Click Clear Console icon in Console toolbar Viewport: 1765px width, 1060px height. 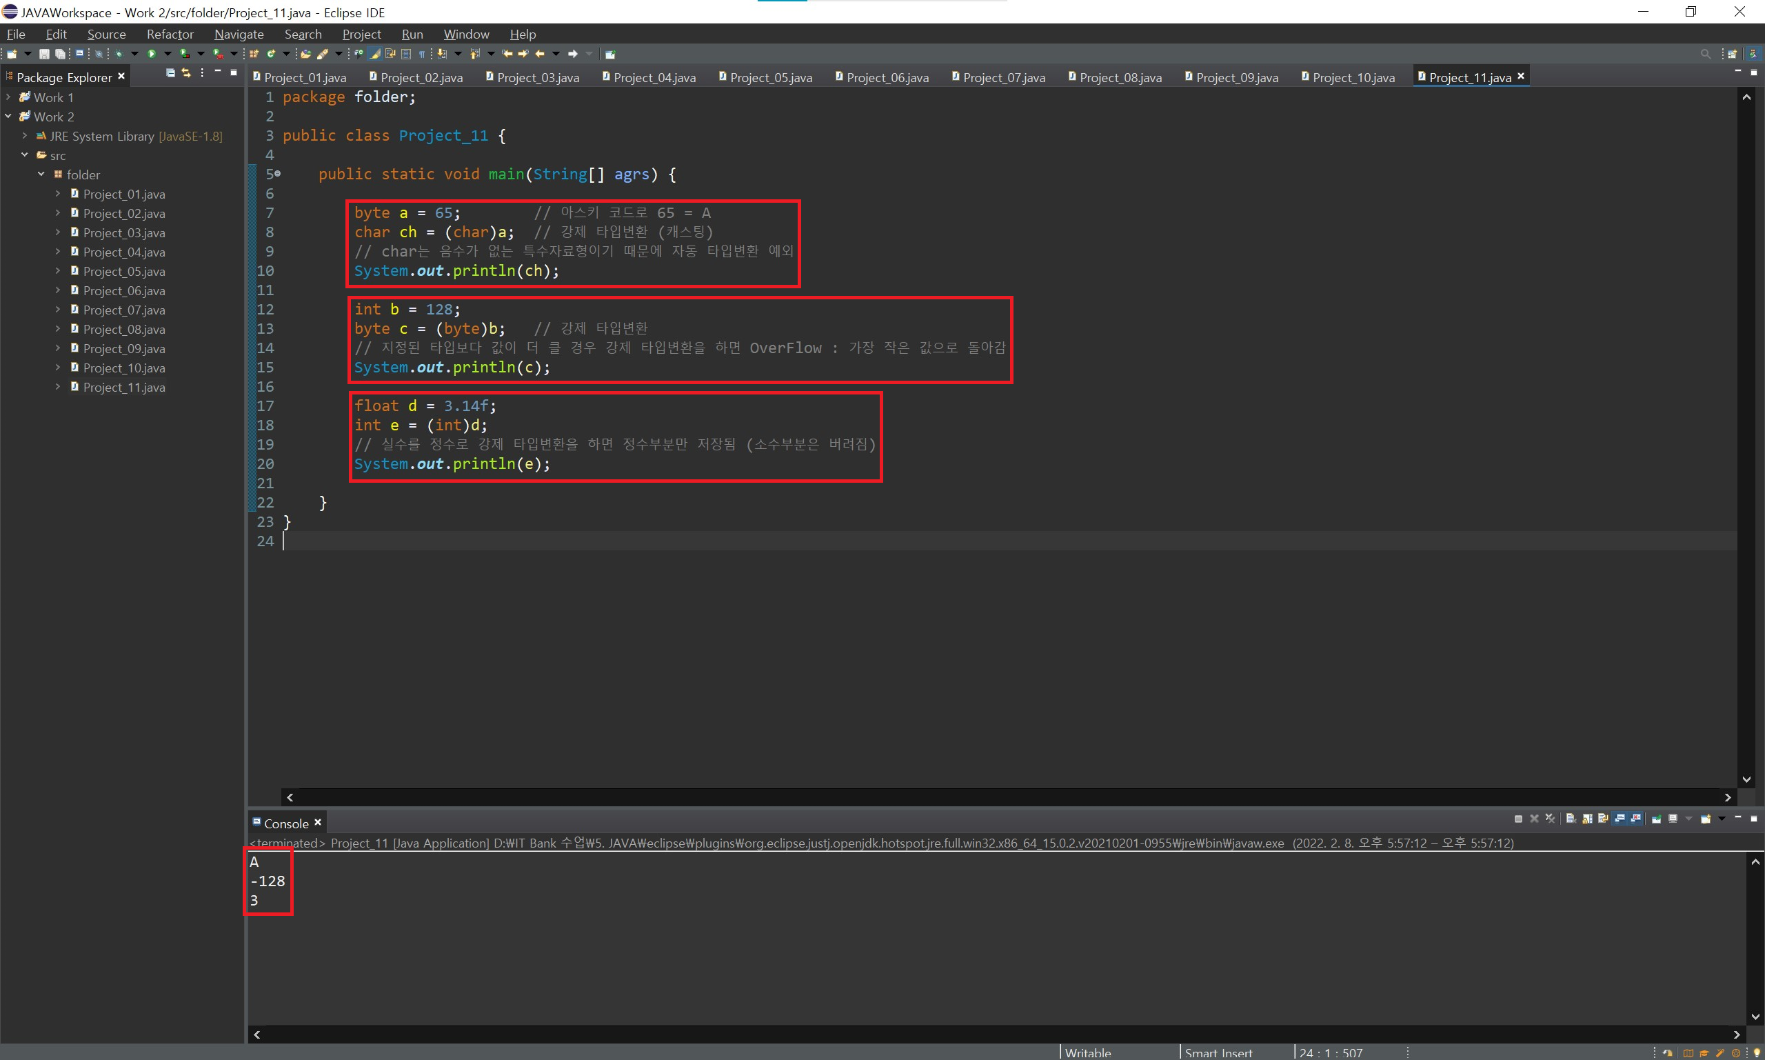[1571, 819]
